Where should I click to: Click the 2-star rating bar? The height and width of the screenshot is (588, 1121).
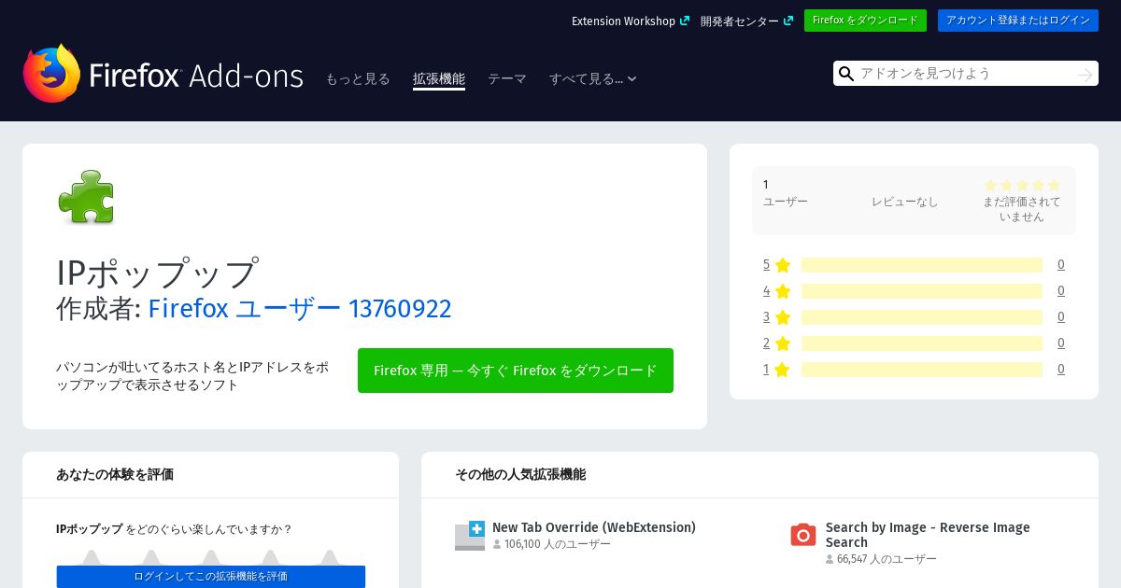click(922, 343)
